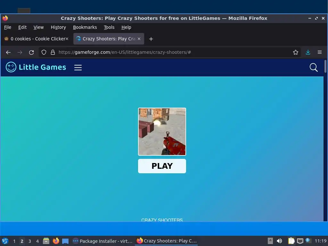The width and height of the screenshot is (328, 246).
Task: Open the volume control tray icon
Action: tap(279, 241)
